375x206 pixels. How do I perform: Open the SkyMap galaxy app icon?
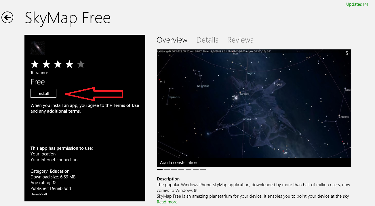(x=38, y=48)
